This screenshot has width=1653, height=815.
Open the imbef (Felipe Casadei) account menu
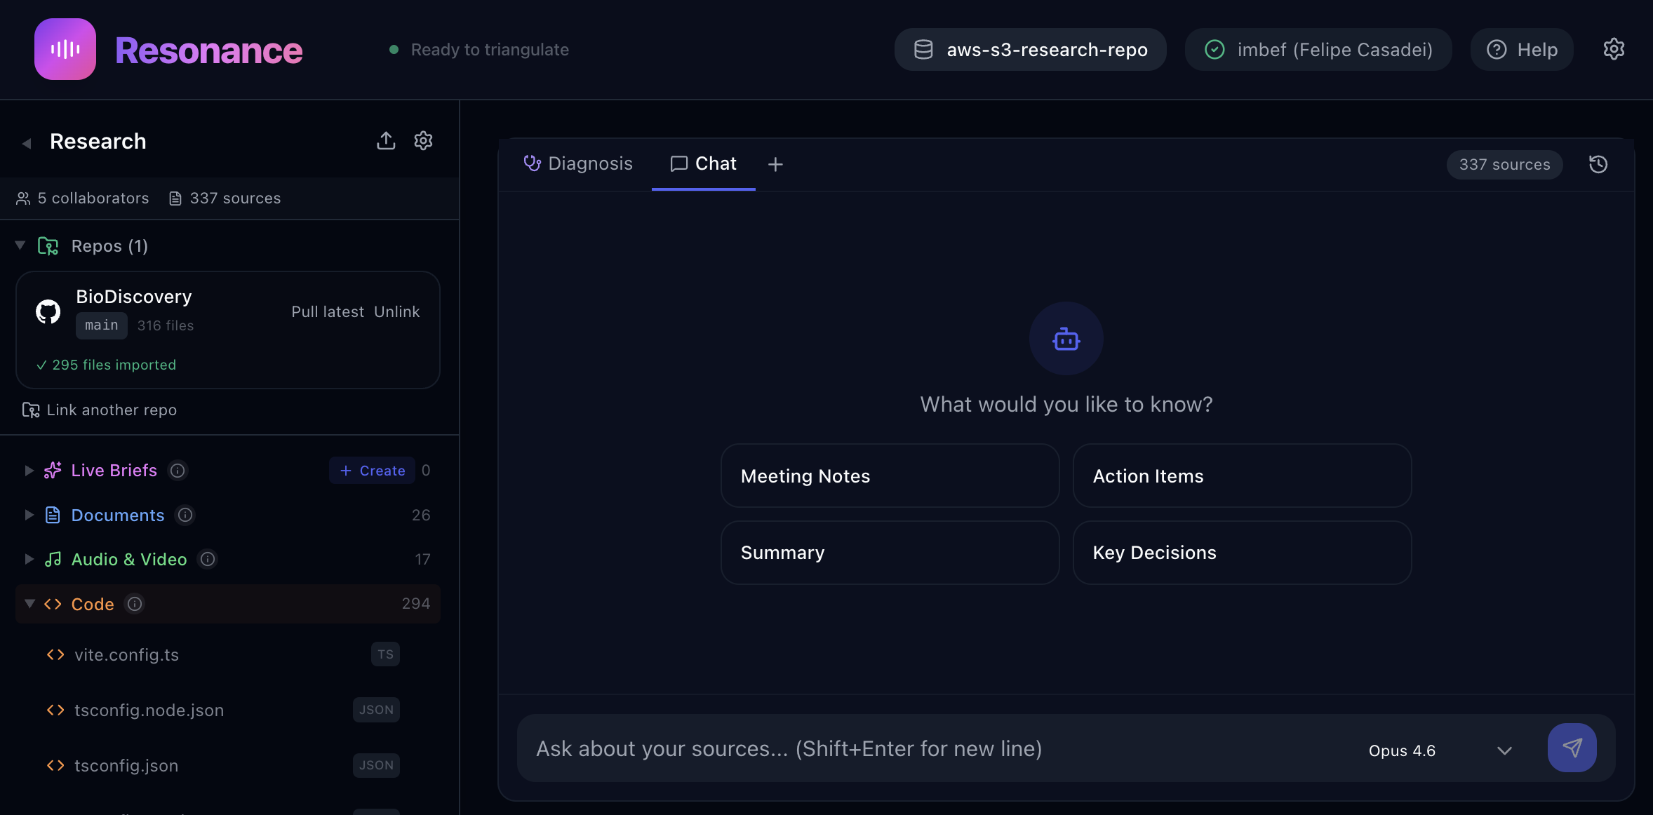1318,50
